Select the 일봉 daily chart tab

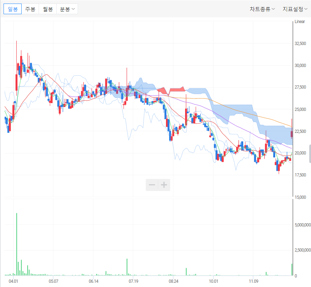(13, 9)
